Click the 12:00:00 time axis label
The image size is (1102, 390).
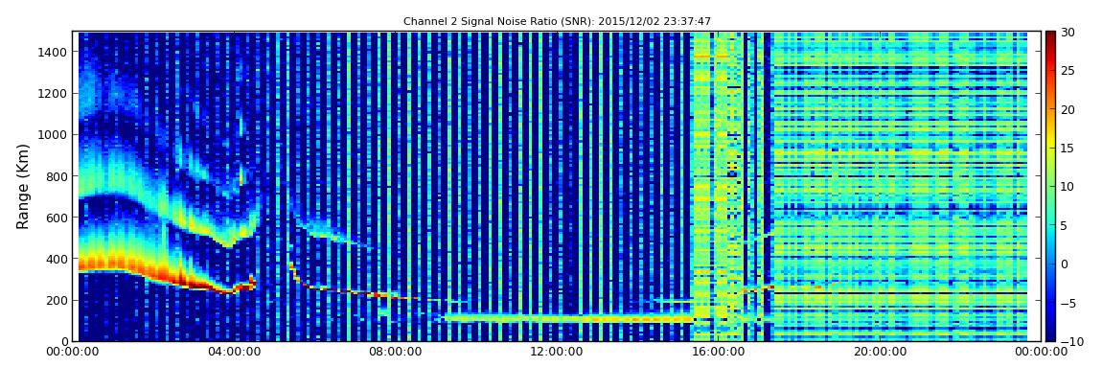click(x=559, y=352)
